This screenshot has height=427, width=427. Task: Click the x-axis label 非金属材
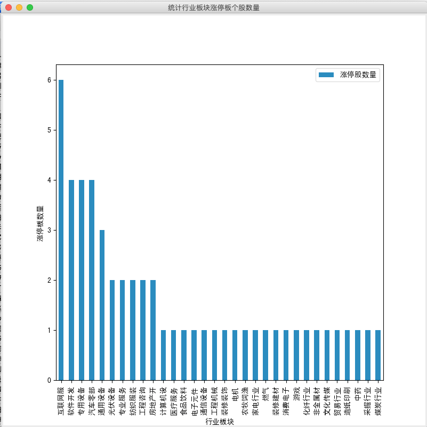[x=317, y=401]
